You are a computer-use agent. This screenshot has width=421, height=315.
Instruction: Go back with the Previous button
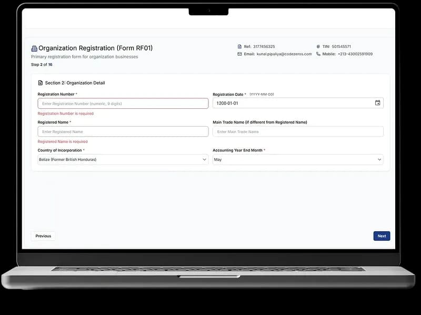(43, 236)
